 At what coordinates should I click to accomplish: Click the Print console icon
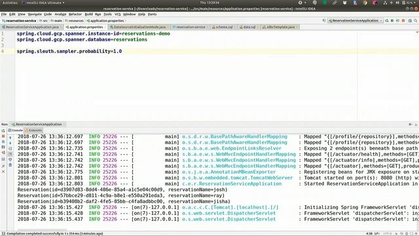tap(10, 159)
